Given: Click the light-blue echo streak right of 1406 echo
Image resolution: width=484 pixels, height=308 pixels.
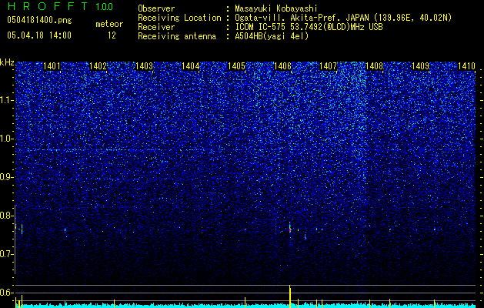Looking at the screenshot, I should tap(305, 236).
